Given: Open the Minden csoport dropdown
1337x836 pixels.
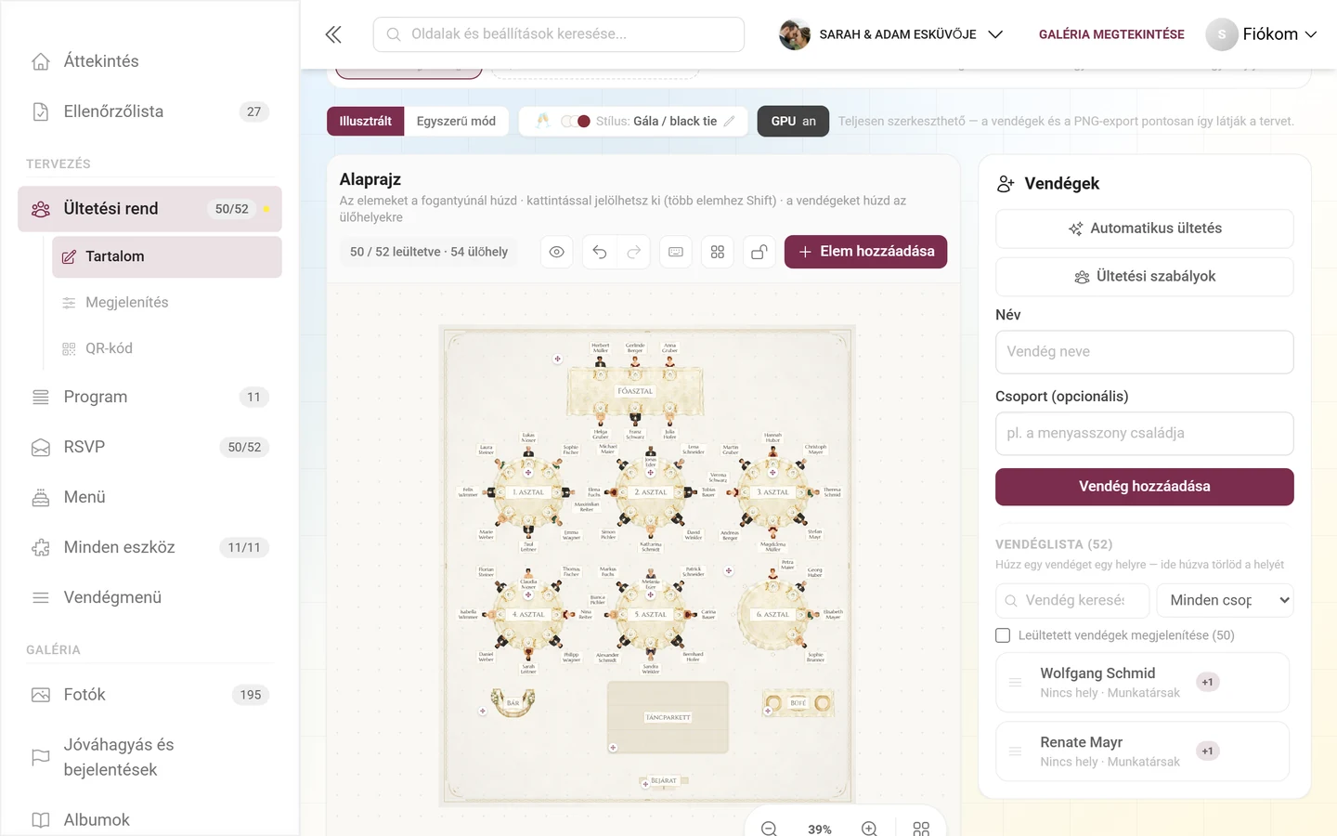Looking at the screenshot, I should tap(1226, 600).
